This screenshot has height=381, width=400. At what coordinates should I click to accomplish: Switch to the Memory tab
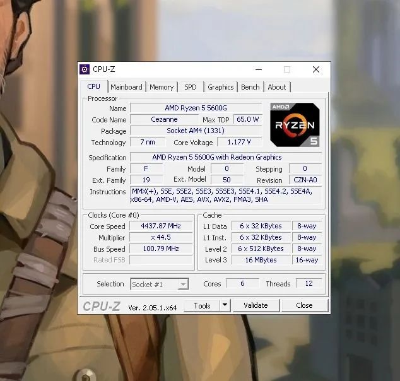[x=162, y=87]
